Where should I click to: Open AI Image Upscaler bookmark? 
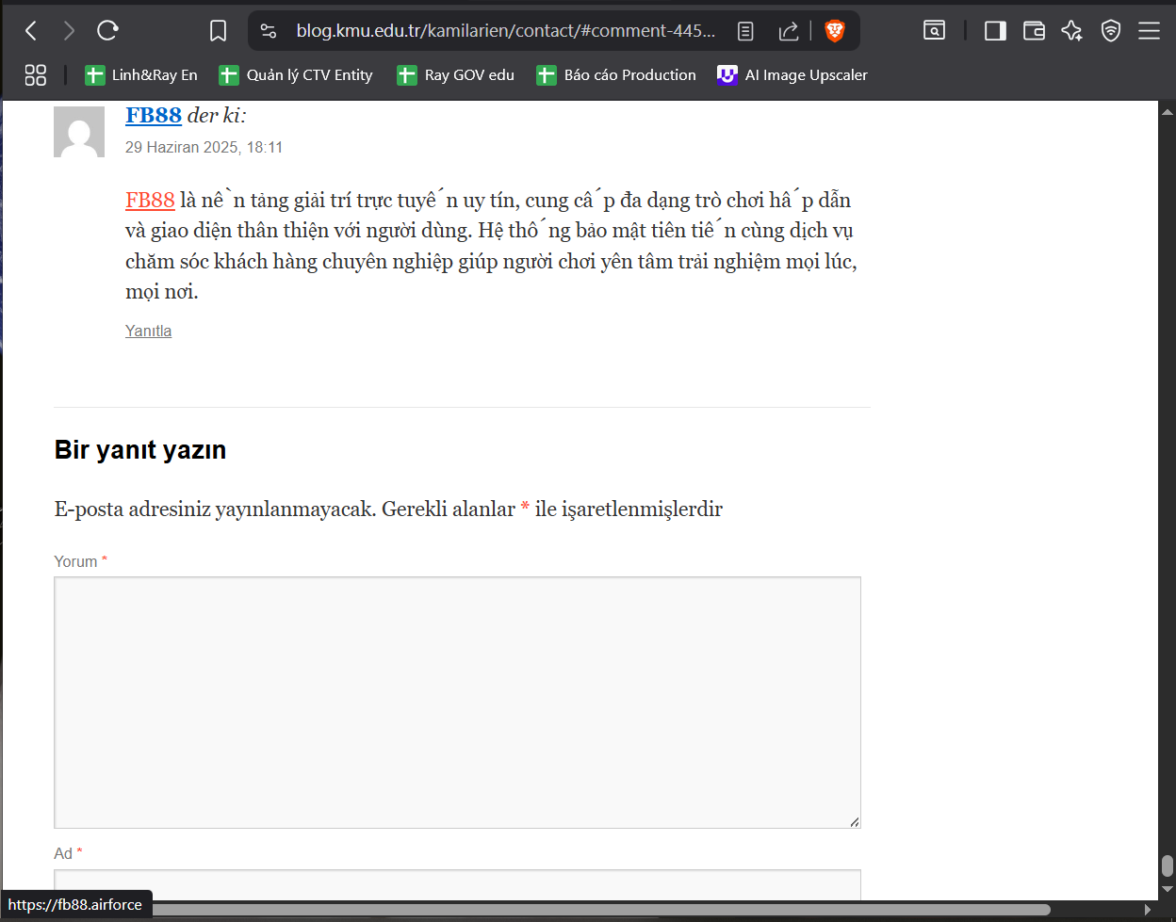pos(792,75)
